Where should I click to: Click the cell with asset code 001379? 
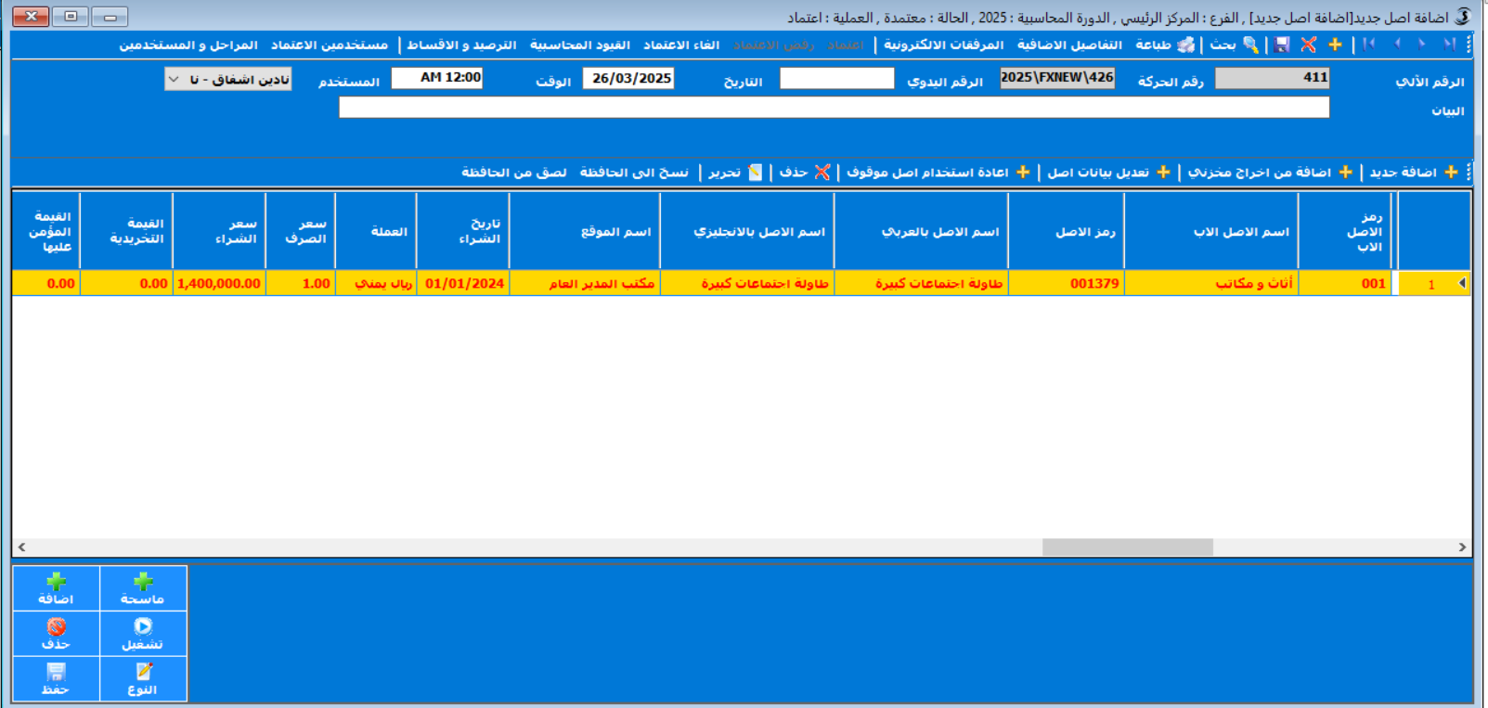tap(1066, 283)
